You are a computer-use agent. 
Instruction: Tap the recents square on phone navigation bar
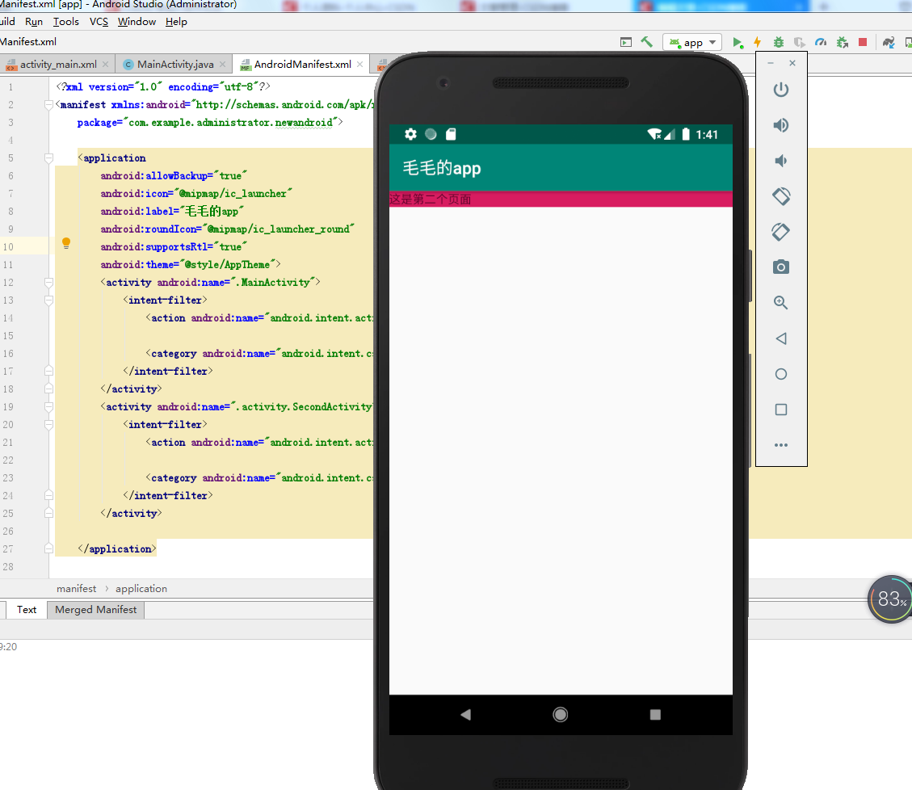point(655,714)
